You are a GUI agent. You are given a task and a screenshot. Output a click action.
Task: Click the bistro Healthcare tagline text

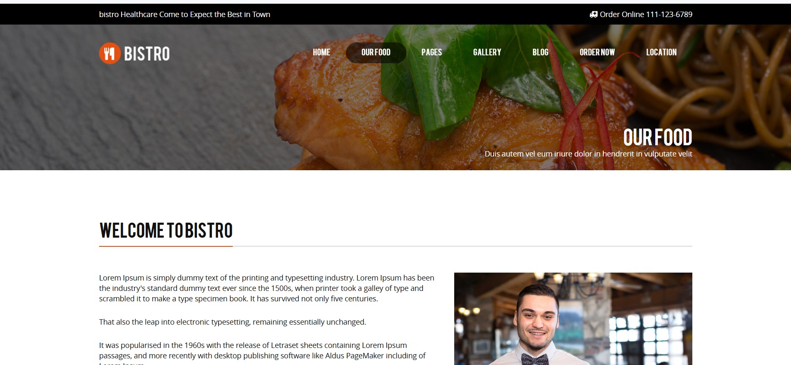click(184, 15)
